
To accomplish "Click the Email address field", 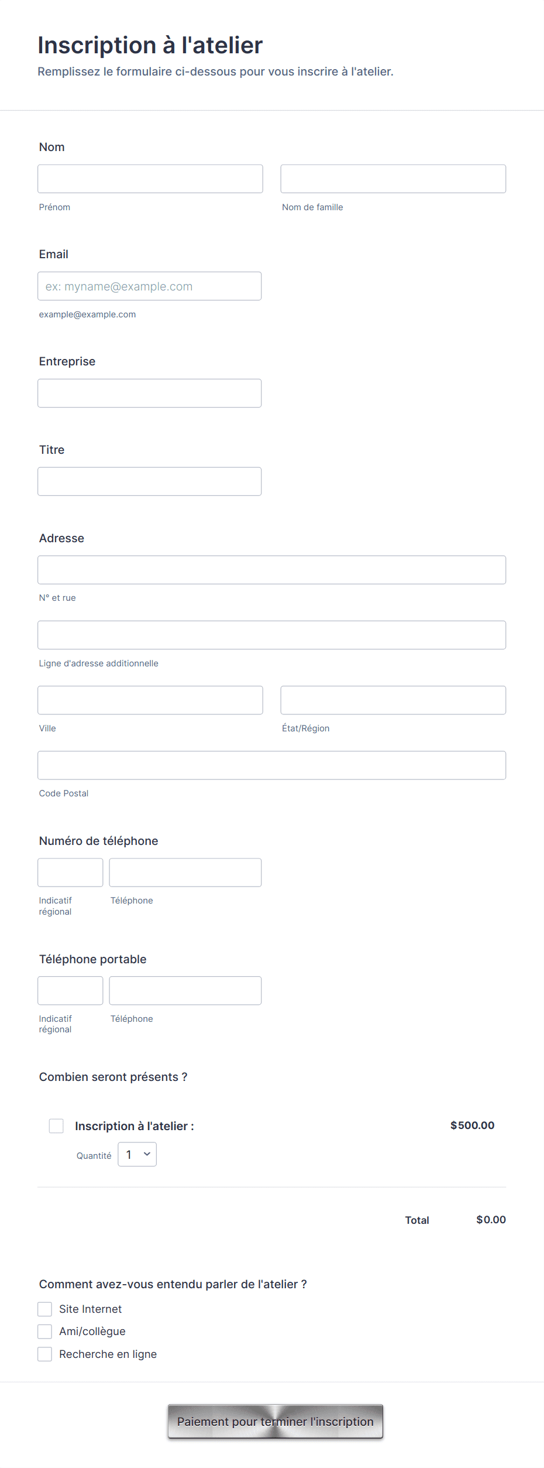I will (x=149, y=286).
